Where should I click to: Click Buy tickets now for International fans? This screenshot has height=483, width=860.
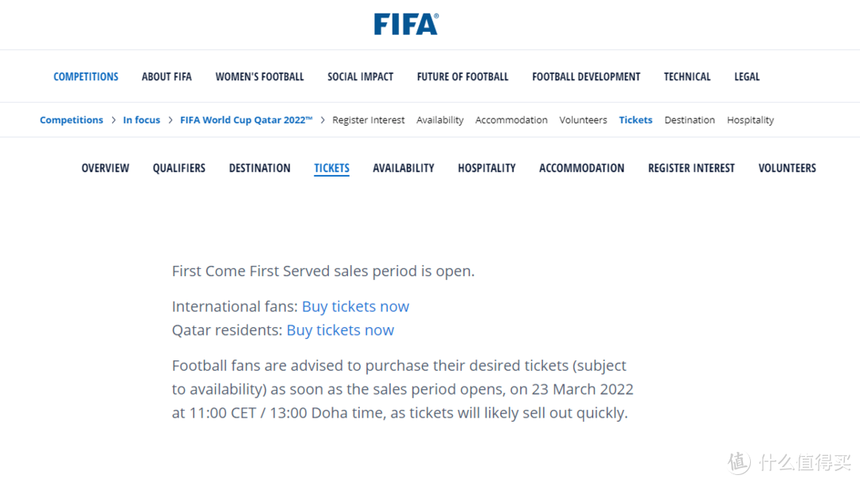(x=355, y=306)
